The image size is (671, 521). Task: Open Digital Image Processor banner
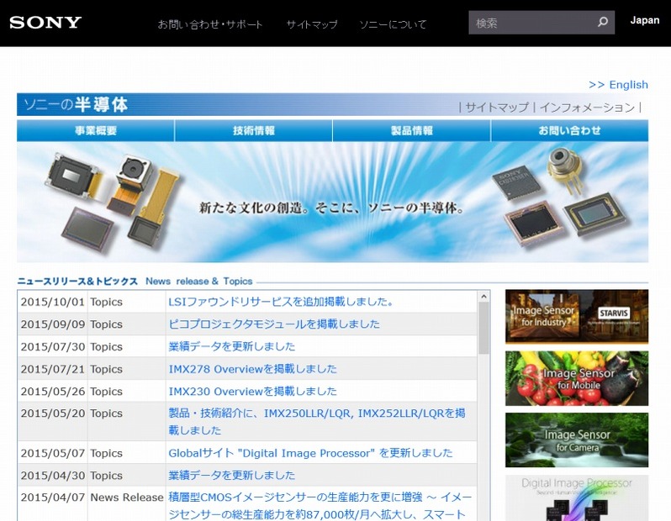coord(577,498)
